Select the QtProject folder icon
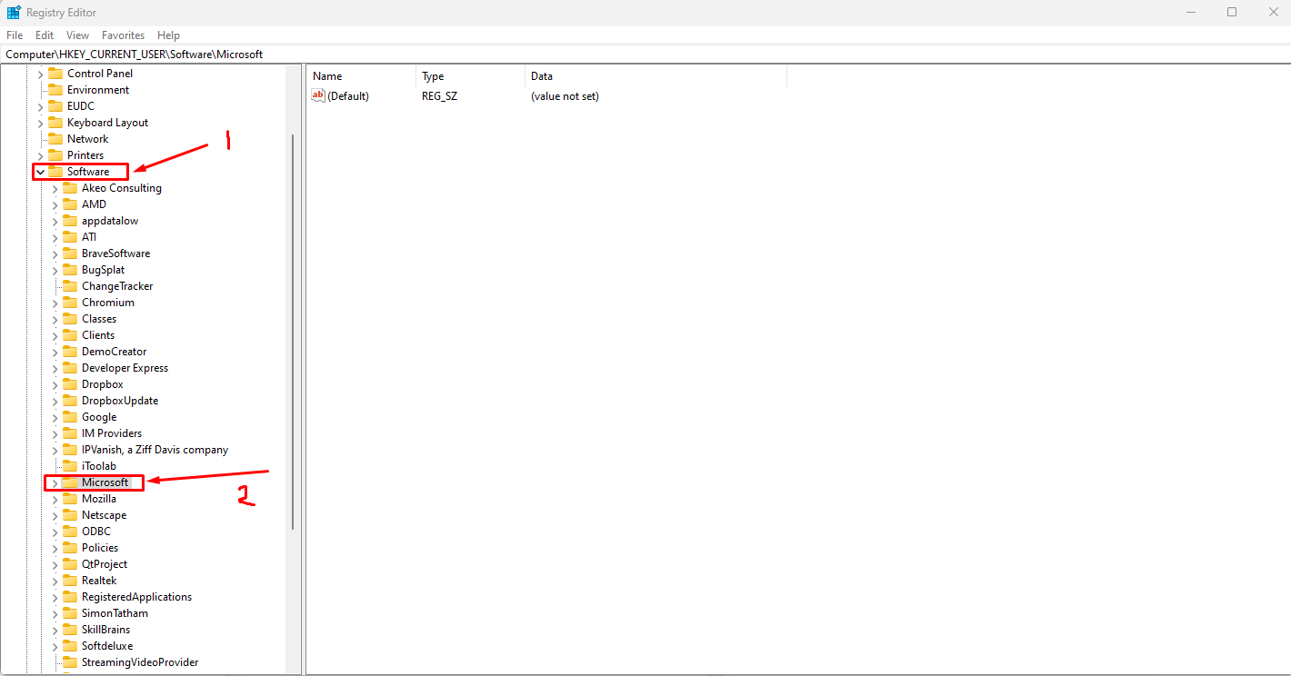Image resolution: width=1291 pixels, height=676 pixels. click(x=70, y=564)
